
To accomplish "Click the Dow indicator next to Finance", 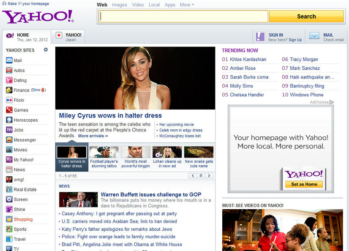I will pos(38,90).
